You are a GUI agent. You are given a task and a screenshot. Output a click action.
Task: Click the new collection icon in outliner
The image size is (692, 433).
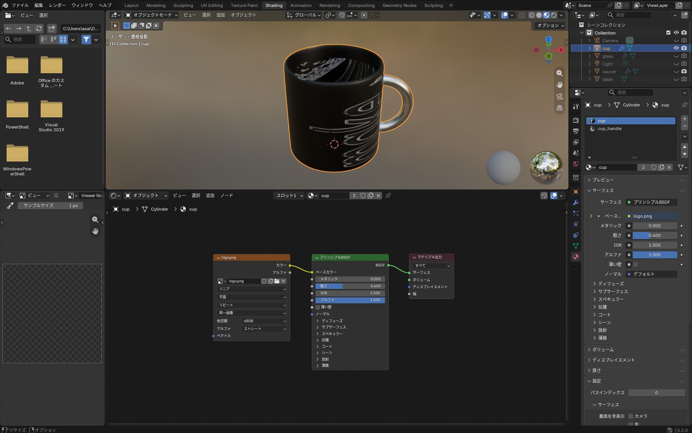tap(684, 15)
